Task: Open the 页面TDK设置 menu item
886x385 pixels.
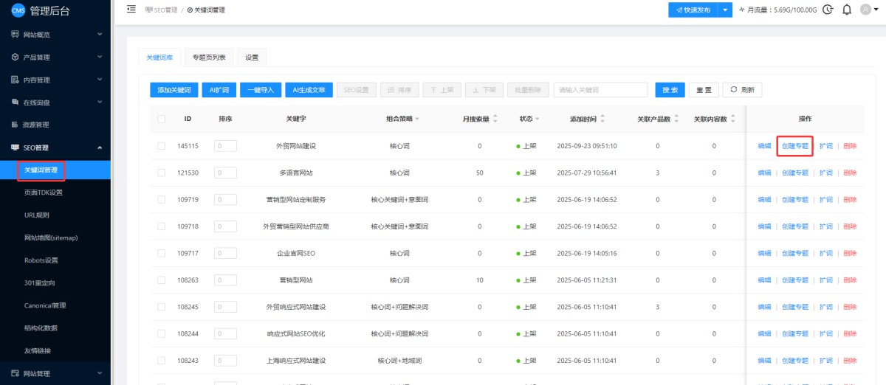Action: 44,192
